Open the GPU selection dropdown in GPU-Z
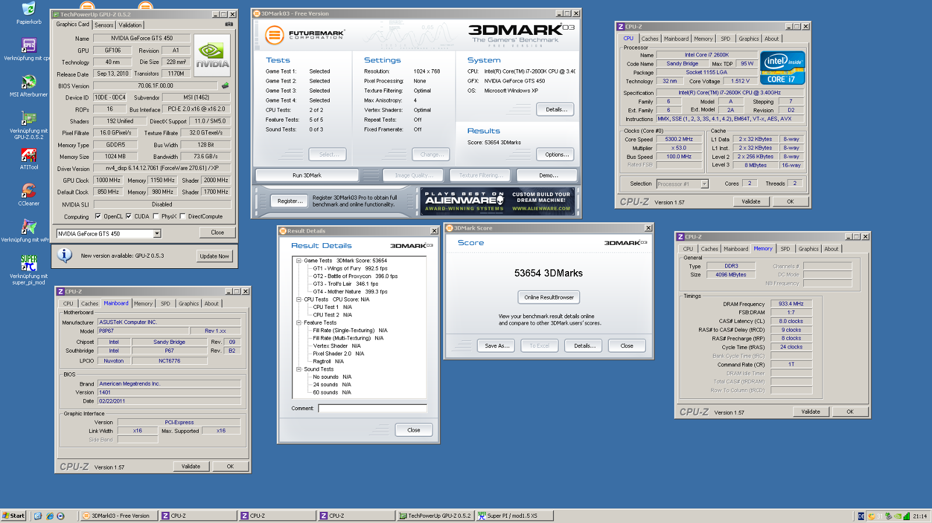Image resolution: width=932 pixels, height=523 pixels. [x=157, y=234]
